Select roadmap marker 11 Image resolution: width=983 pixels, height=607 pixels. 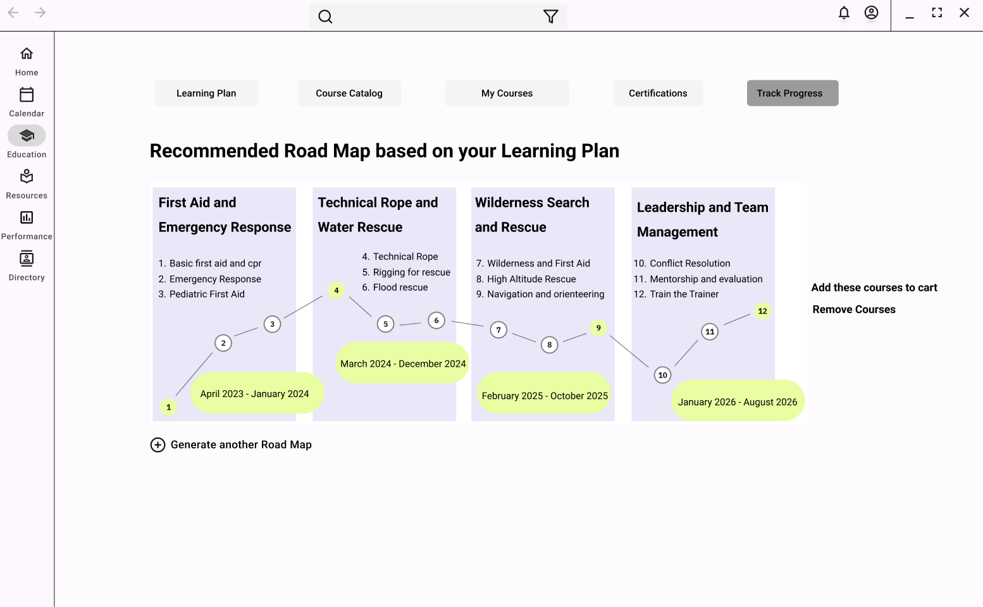(x=710, y=331)
